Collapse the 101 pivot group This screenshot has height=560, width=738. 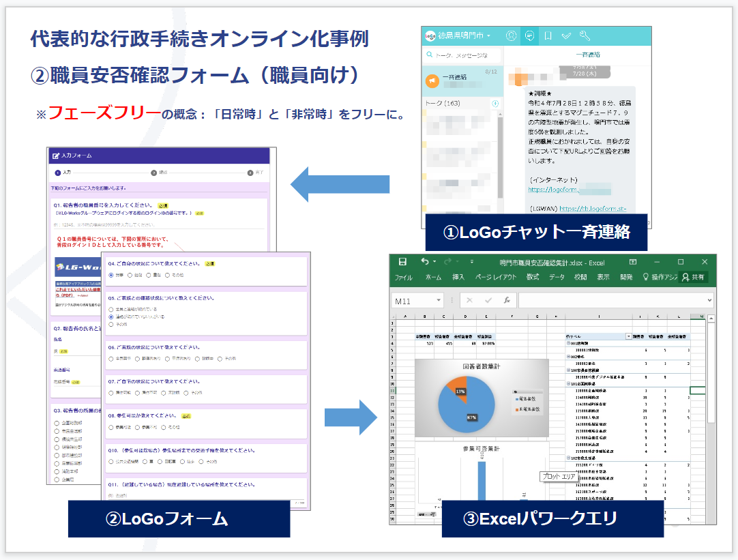coord(568,384)
